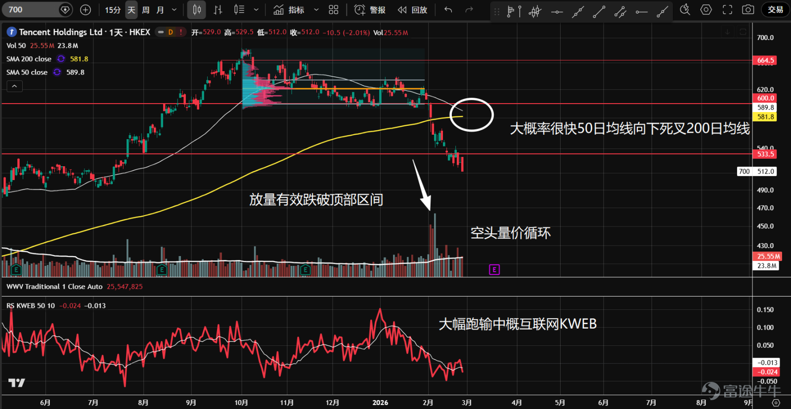Click the 664.5 red price label
Screen dimensions: 791x409
(x=765, y=60)
